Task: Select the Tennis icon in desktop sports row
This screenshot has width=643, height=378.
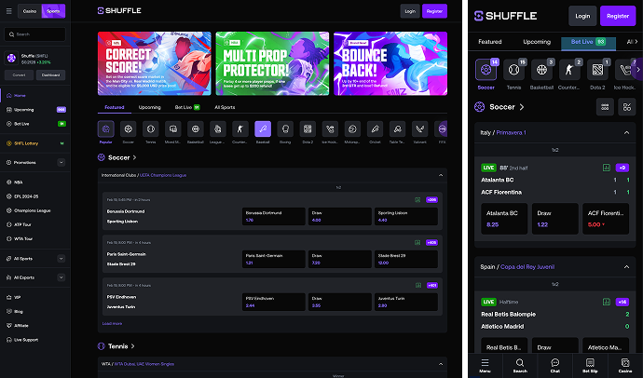Action: [150, 129]
